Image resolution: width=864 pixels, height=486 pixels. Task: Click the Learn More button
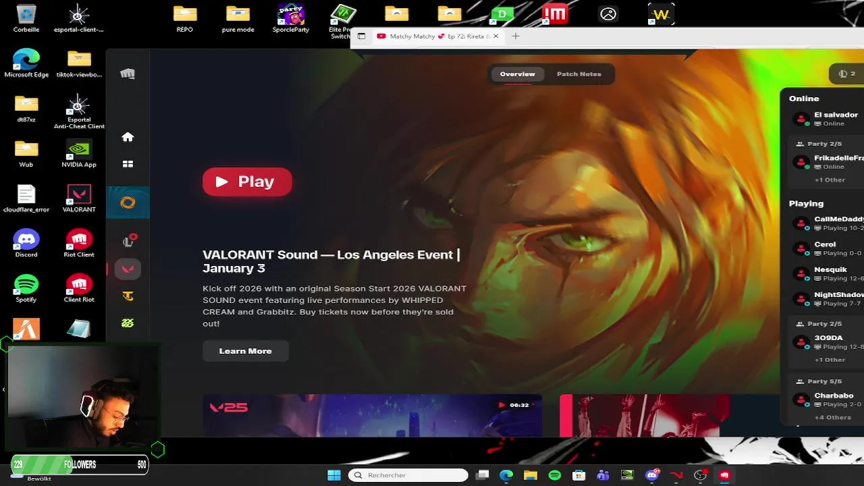(x=246, y=351)
